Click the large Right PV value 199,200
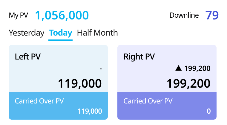 (x=188, y=83)
